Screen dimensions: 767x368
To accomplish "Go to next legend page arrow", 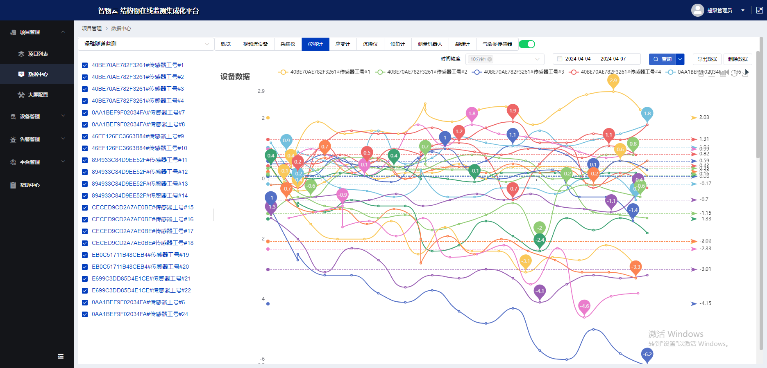I will [747, 72].
